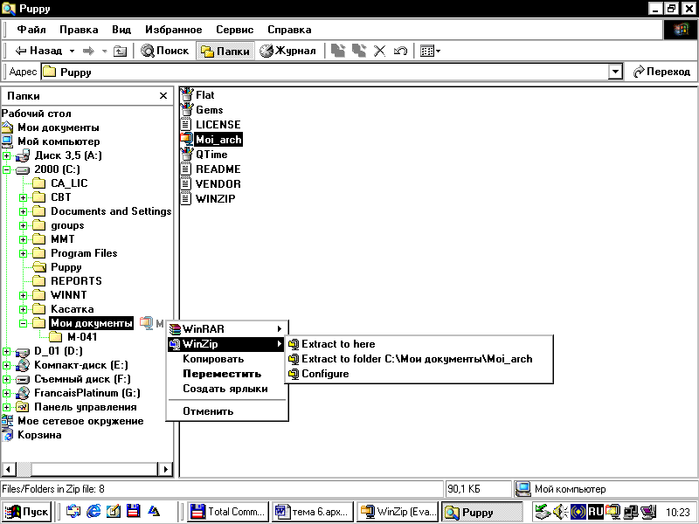Screen dimensions: 699x524
Task: Expand the Program Files folder node
Action: tap(24, 253)
